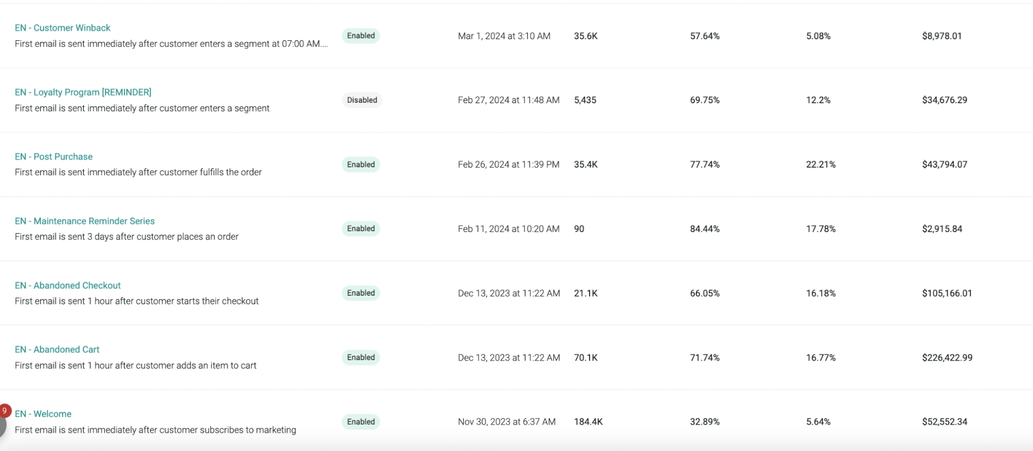This screenshot has height=451, width=1033.
Task: Open the EN - Customer Winback flow
Action: 63,28
